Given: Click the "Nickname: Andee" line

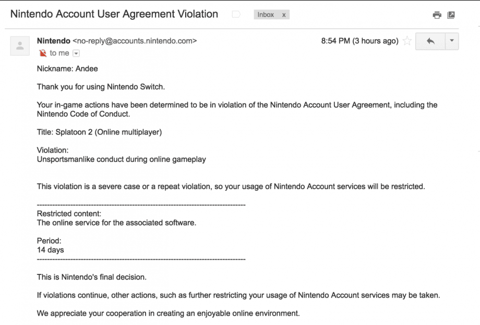Looking at the screenshot, I should pos(67,69).
